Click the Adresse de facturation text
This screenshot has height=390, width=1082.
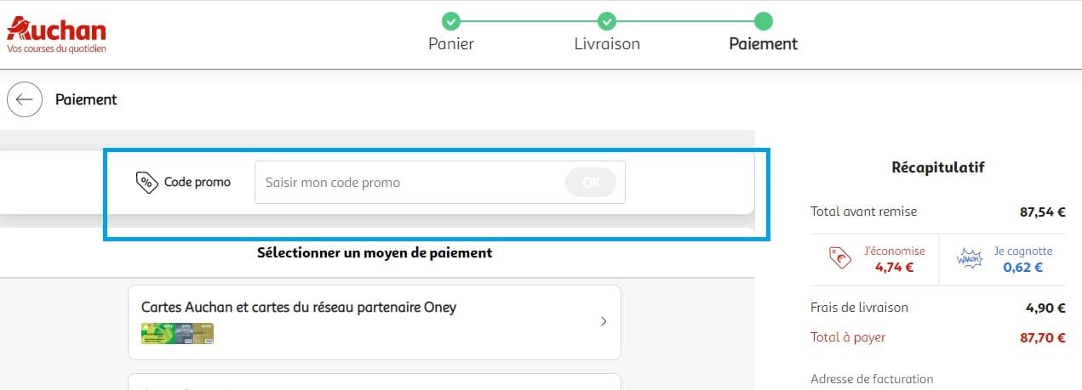point(872,379)
